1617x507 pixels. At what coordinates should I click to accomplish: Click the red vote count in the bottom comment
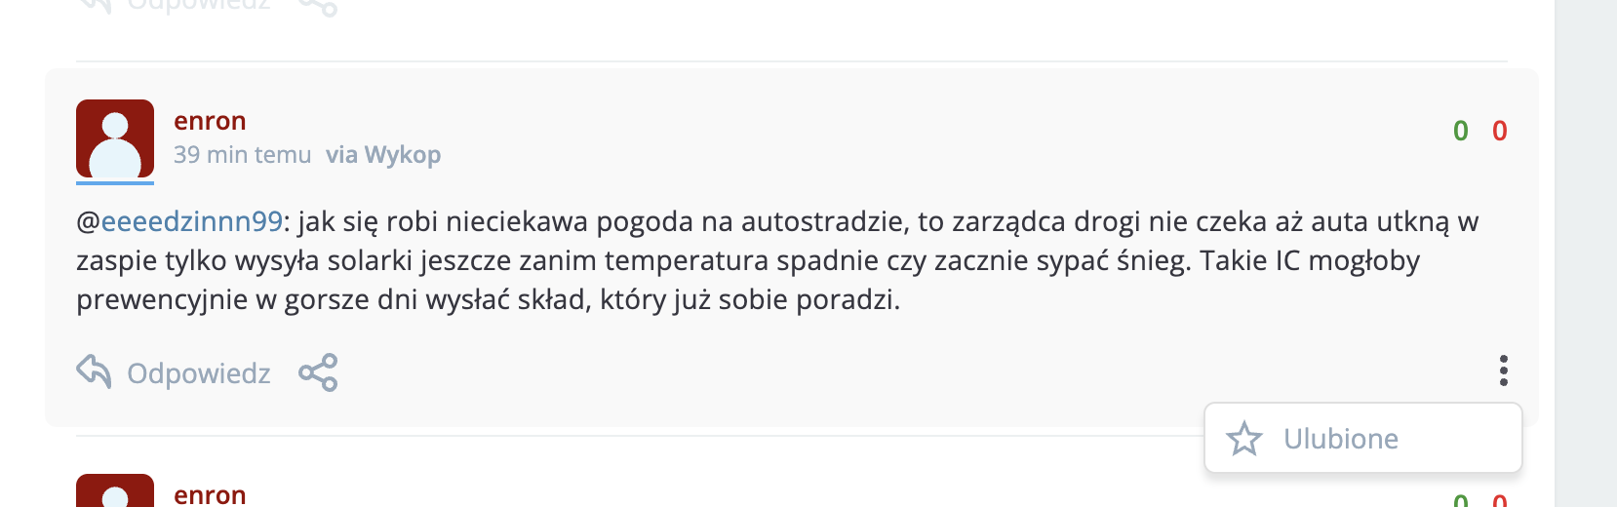[1500, 500]
